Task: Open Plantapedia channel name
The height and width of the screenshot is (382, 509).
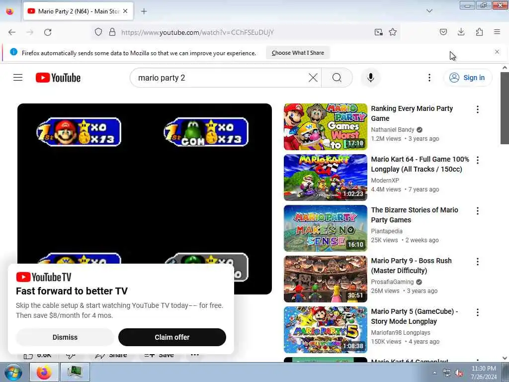Action: (x=387, y=231)
